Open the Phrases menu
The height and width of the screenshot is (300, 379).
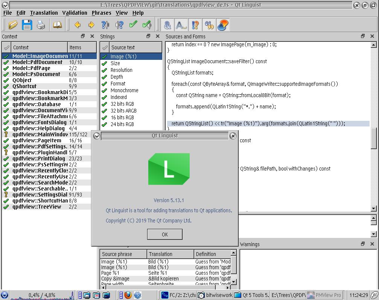click(x=102, y=13)
